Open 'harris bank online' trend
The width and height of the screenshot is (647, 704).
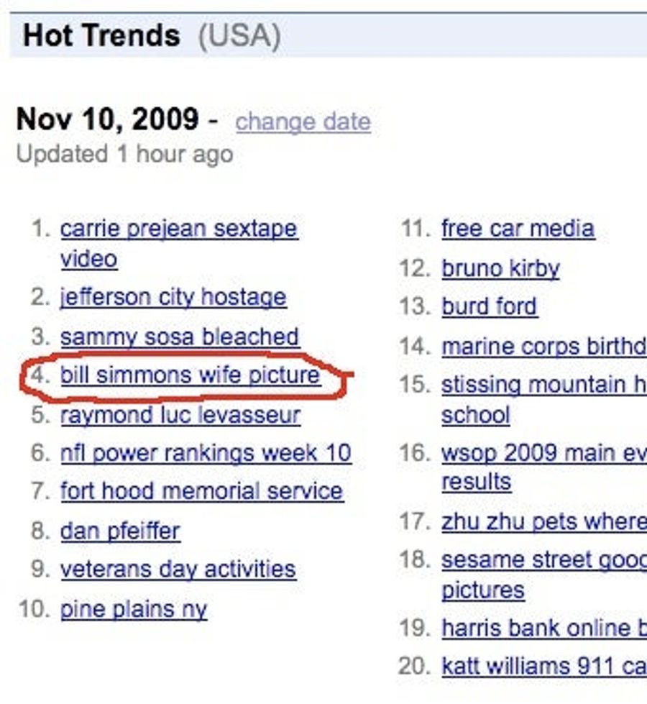click(x=544, y=628)
